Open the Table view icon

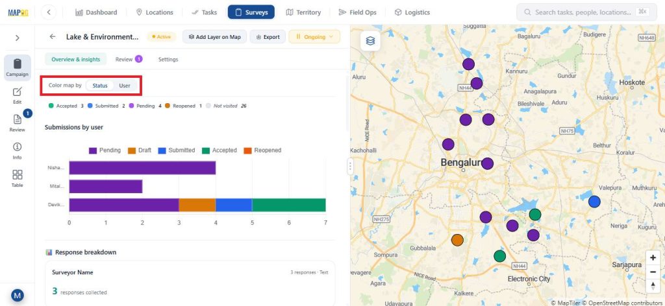(18, 178)
